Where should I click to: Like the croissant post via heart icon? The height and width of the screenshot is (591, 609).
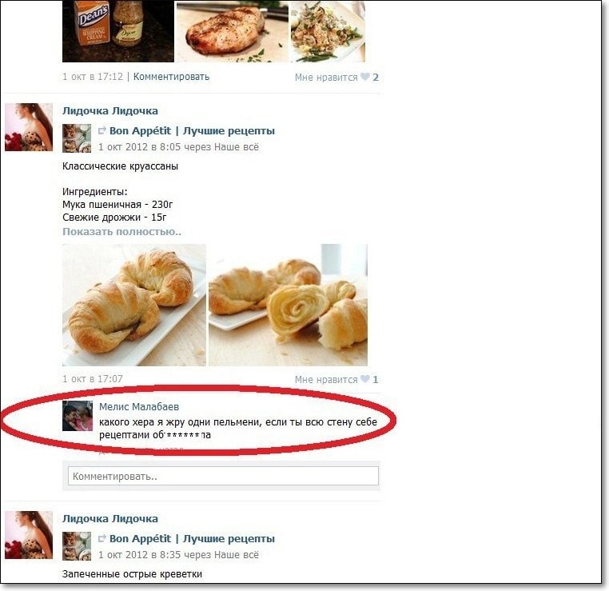coord(365,379)
